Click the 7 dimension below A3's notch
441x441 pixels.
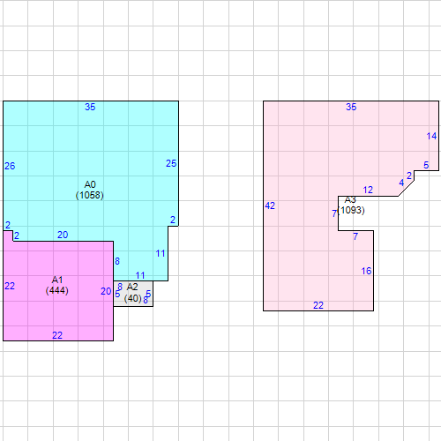[x=355, y=236]
